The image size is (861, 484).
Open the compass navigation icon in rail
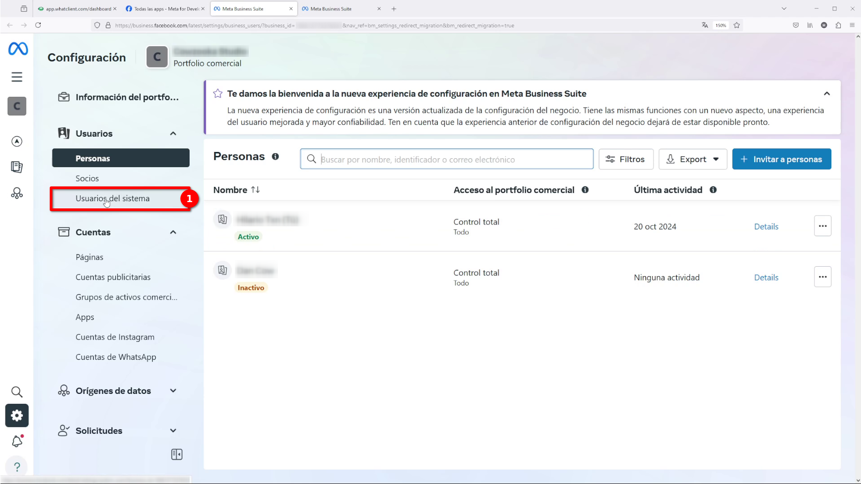(x=17, y=142)
